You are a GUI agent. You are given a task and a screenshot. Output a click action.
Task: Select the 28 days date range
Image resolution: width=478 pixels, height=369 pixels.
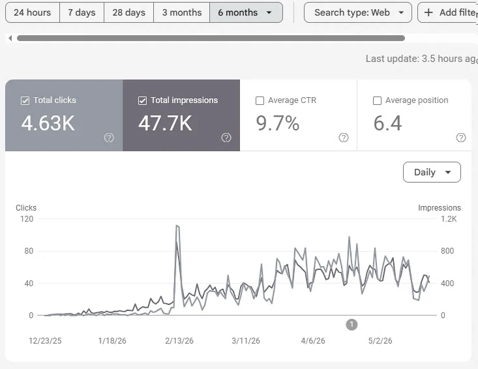(x=128, y=12)
